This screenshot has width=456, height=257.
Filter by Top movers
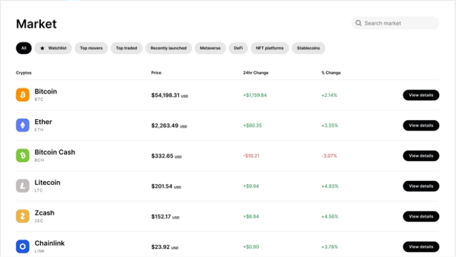91,48
